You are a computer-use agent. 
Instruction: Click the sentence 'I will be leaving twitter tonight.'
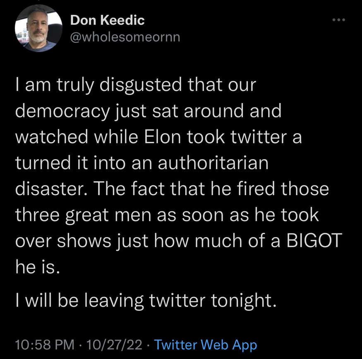[x=145, y=300]
